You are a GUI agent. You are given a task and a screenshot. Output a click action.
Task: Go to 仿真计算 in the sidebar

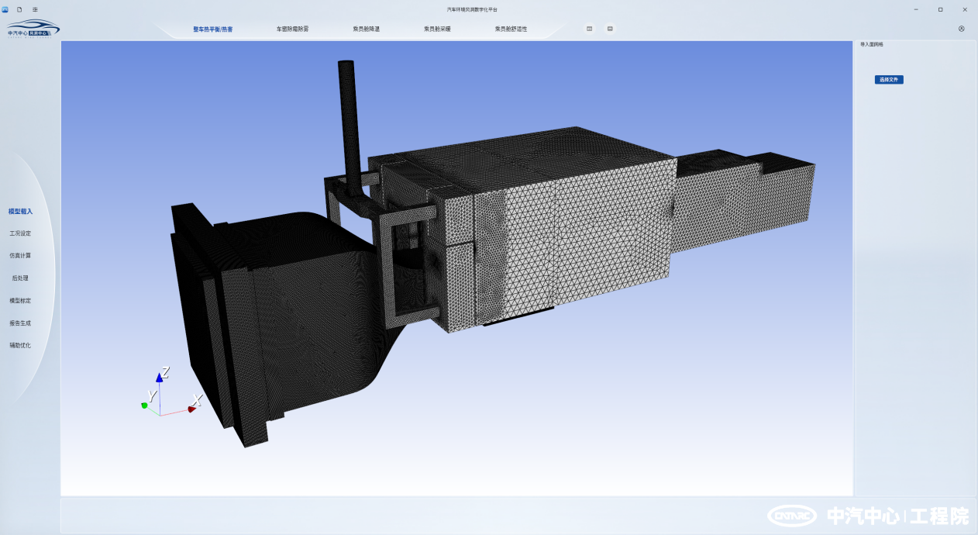pyautogui.click(x=20, y=255)
